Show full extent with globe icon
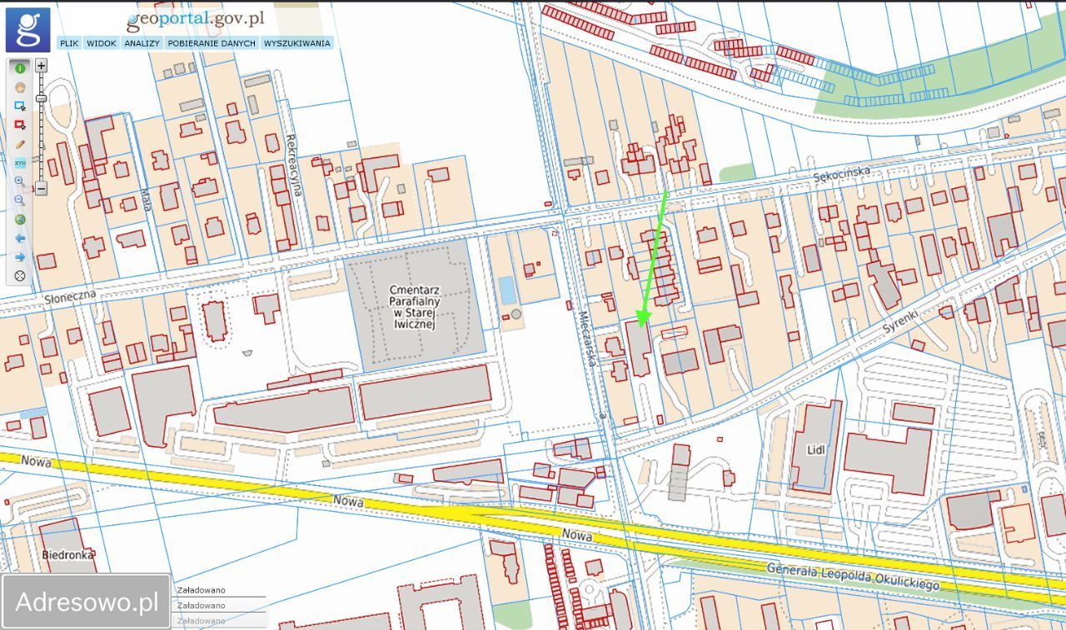This screenshot has height=630, width=1066. click(20, 220)
